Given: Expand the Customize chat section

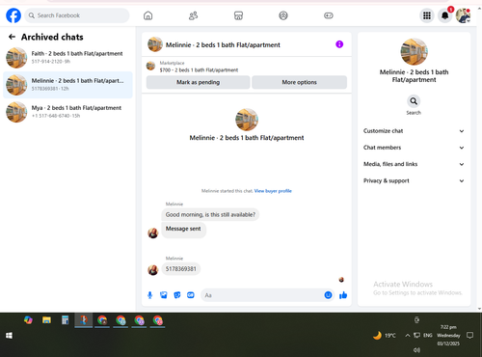Looking at the screenshot, I should [414, 131].
